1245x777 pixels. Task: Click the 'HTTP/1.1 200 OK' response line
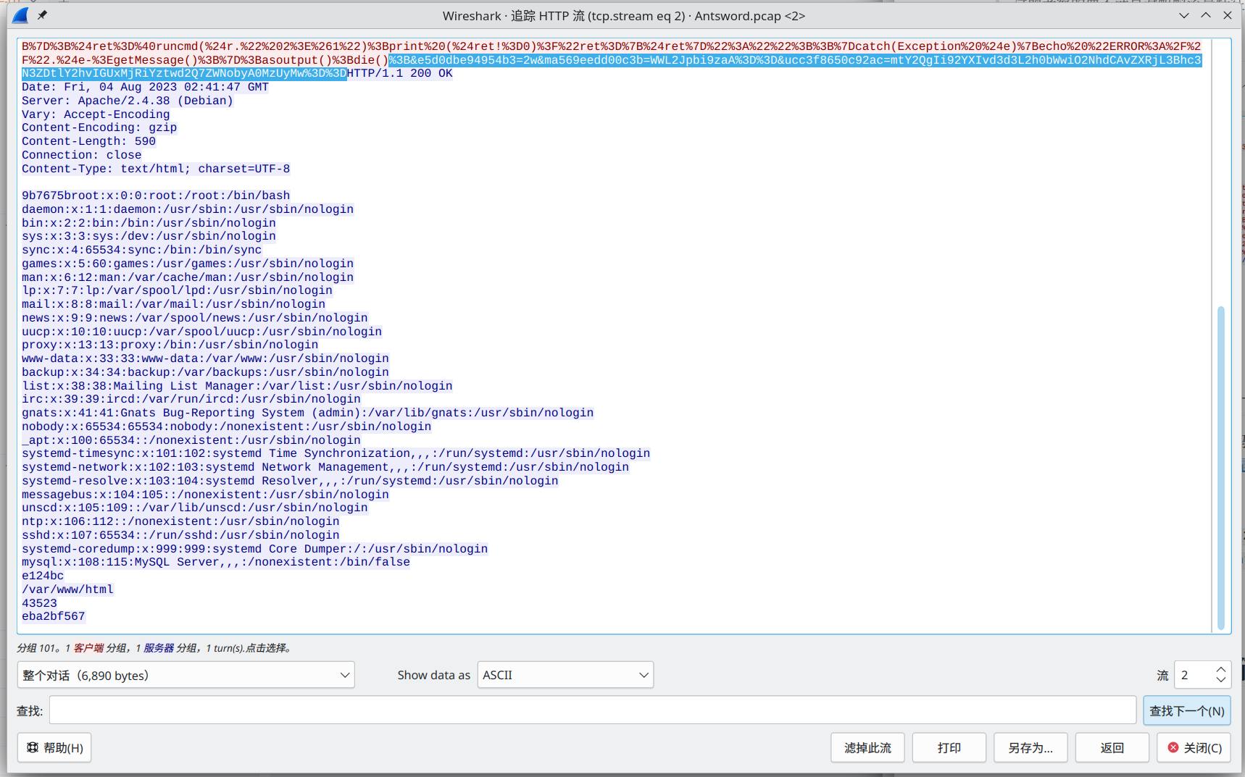(x=400, y=73)
